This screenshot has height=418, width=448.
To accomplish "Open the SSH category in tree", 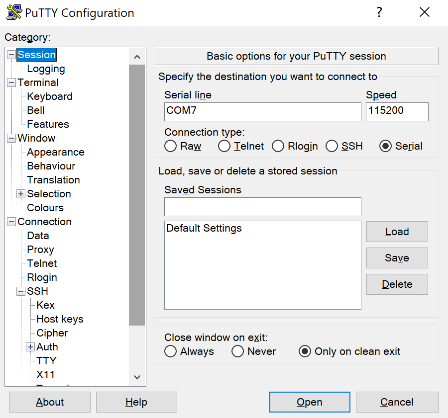I will click(x=37, y=291).
